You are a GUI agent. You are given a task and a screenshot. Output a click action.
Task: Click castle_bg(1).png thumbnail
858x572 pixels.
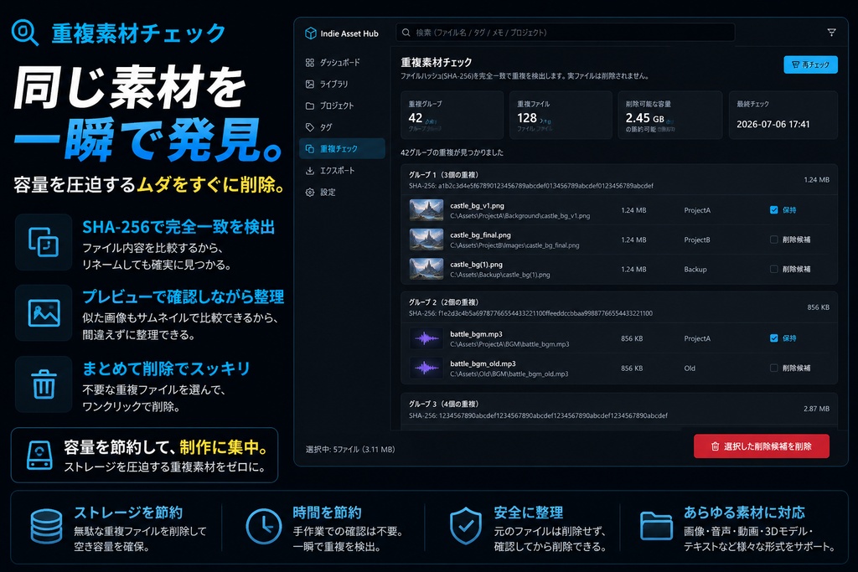tap(426, 269)
